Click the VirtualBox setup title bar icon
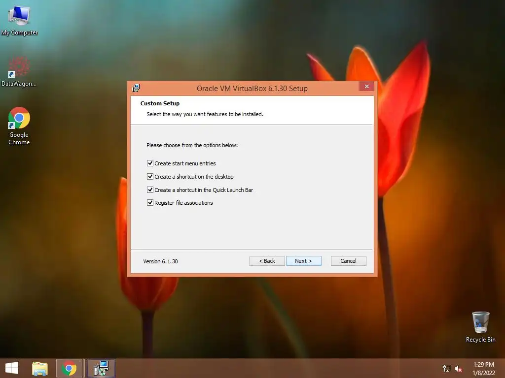This screenshot has width=505, height=378. (x=136, y=88)
